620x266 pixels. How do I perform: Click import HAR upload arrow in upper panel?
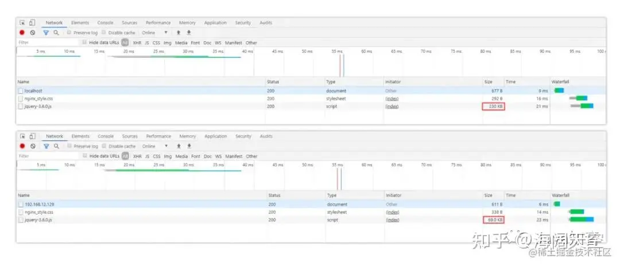(x=179, y=33)
